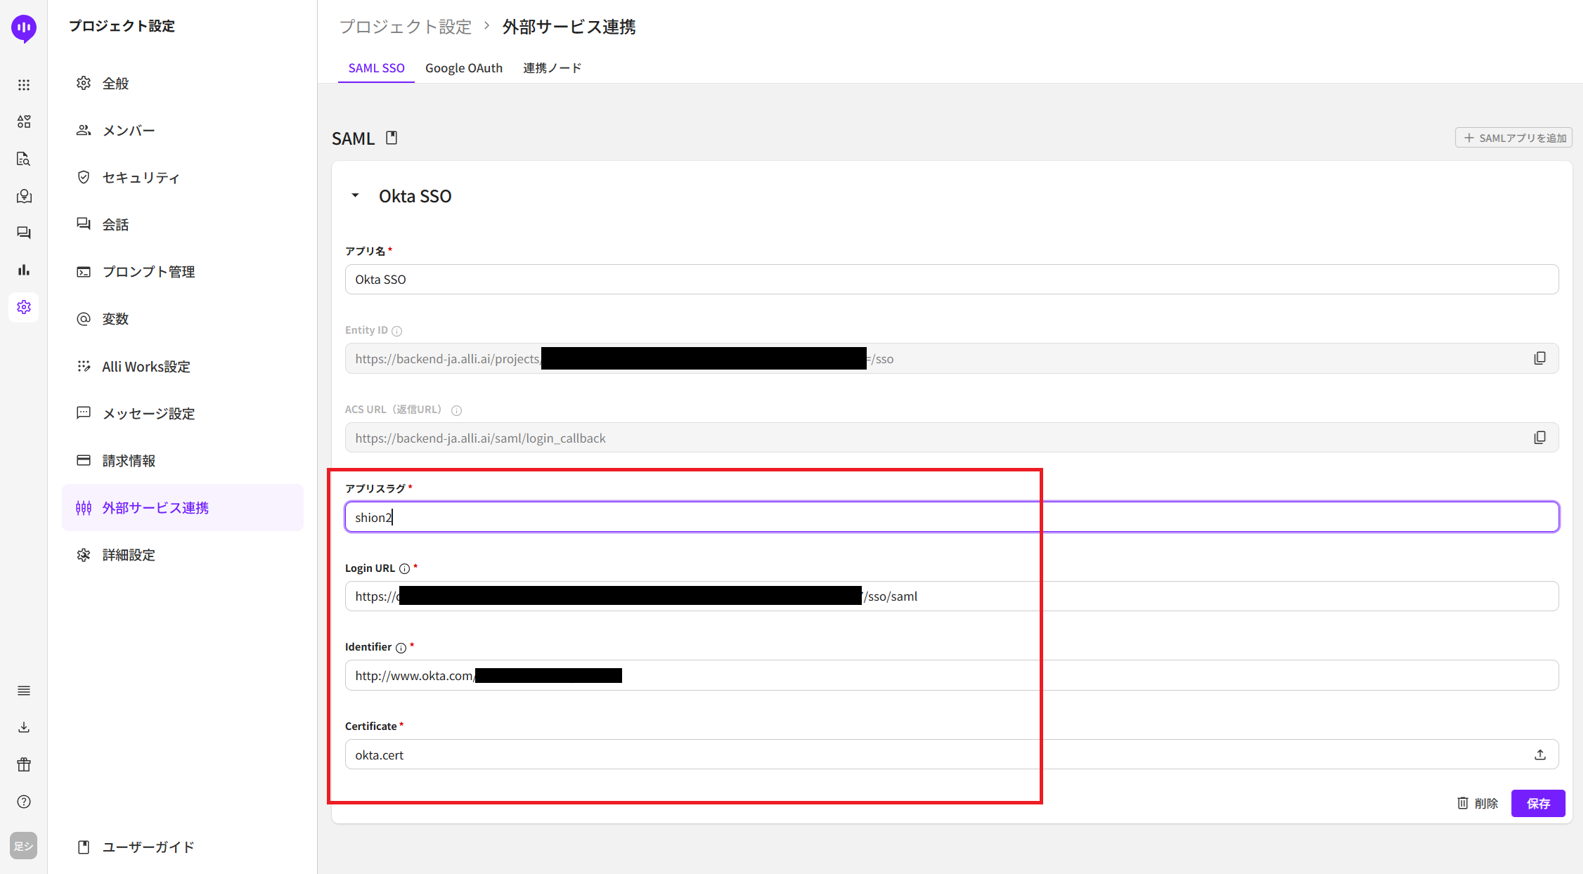Open the SAML documentation book icon
Viewport: 1583px width, 874px height.
click(392, 138)
